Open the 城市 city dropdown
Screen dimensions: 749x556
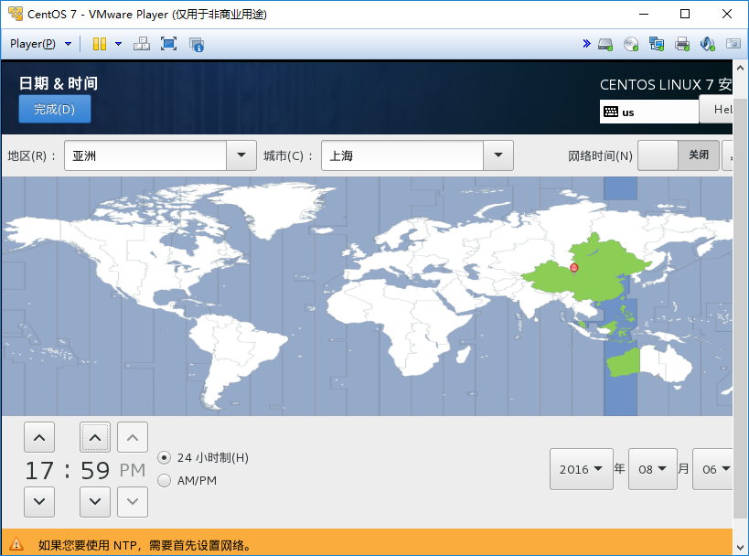498,155
